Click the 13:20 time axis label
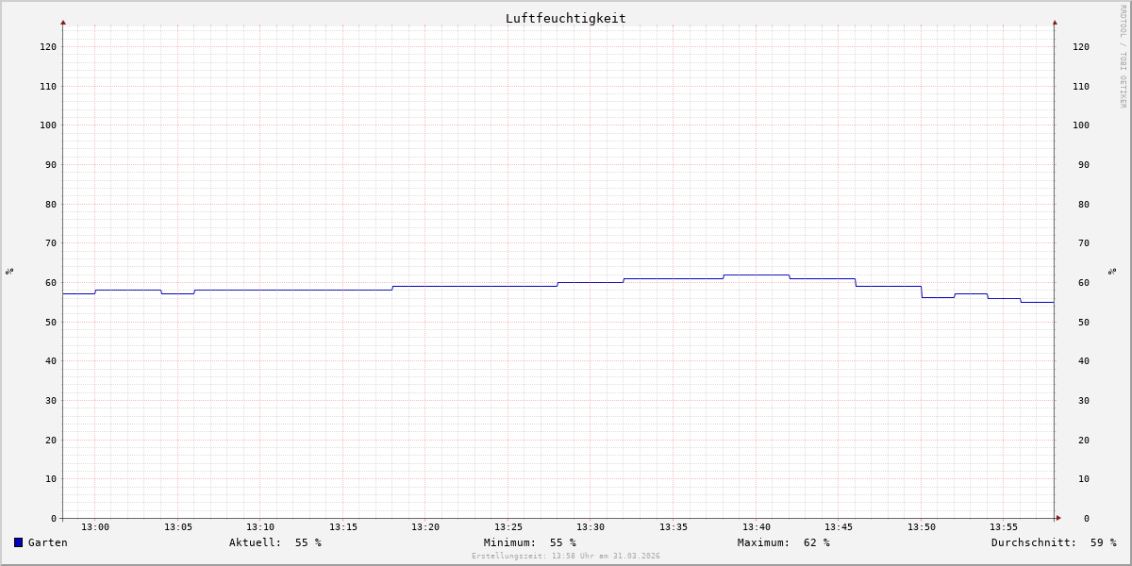This screenshot has width=1132, height=566. pyautogui.click(x=425, y=527)
